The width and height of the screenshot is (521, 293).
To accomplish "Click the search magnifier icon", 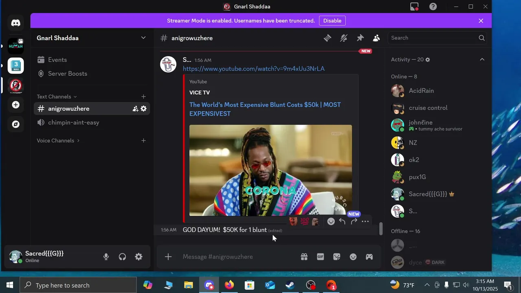I will pos(482,38).
